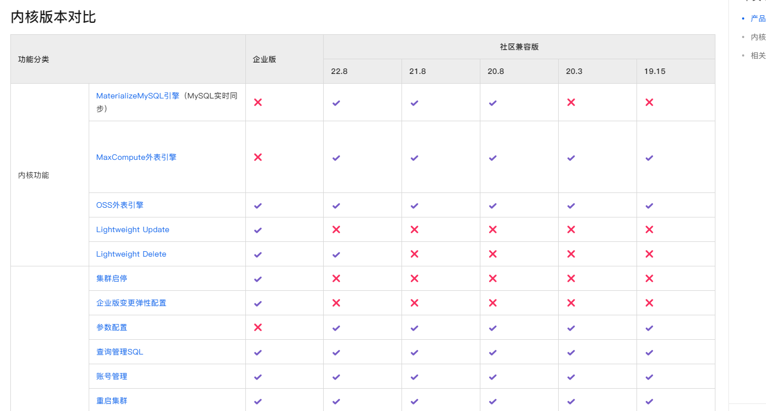Open the MaxCompute外表引擎 link
This screenshot has height=411, width=766.
136,157
